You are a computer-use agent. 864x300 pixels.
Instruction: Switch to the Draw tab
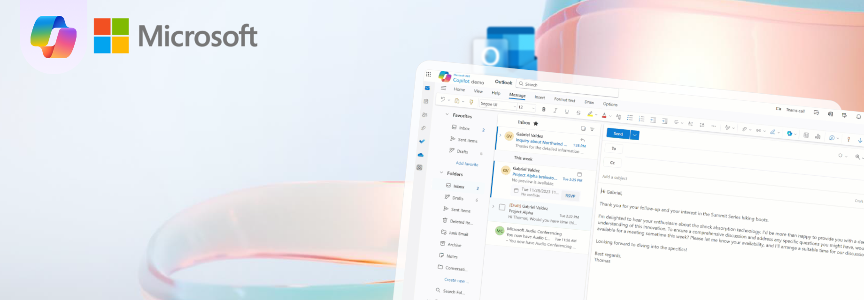tap(589, 102)
